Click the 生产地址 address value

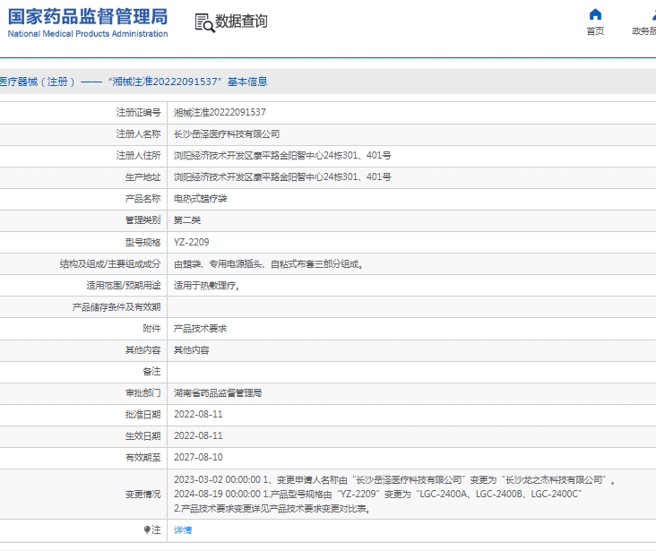(282, 177)
